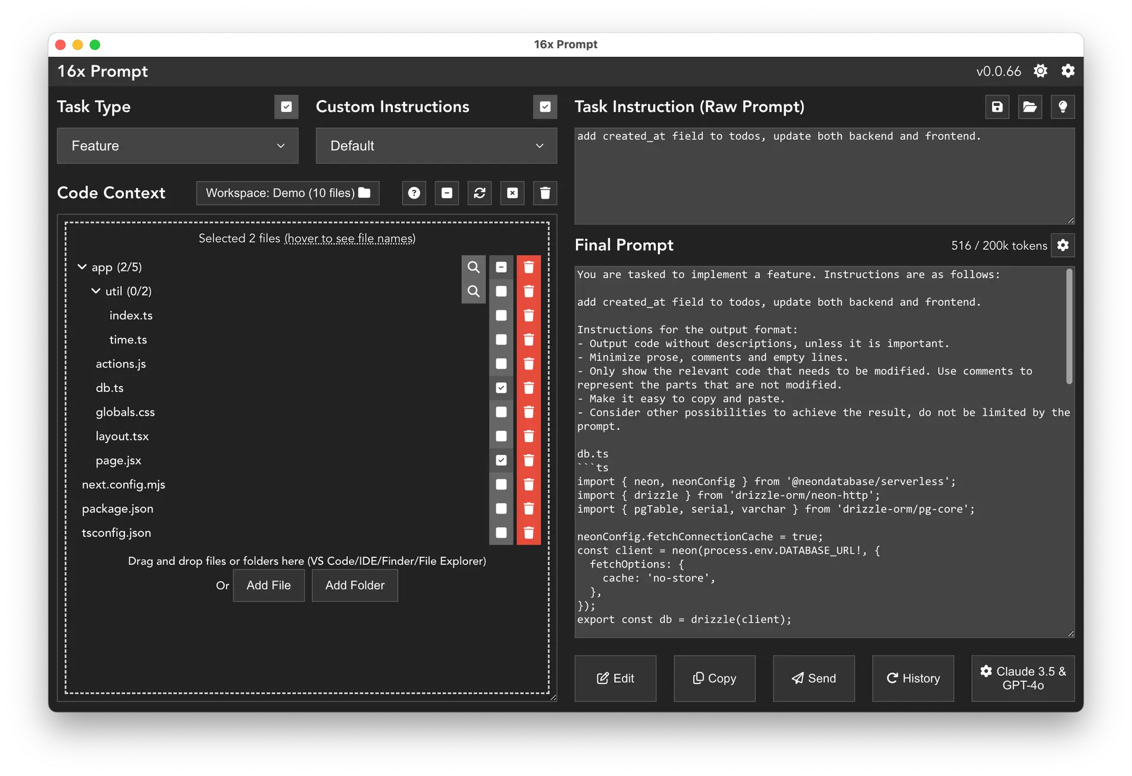This screenshot has height=776, width=1132.
Task: Collapse the util folder chevron
Action: click(96, 291)
